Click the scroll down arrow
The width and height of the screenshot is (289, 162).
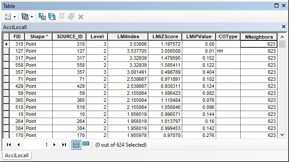pos(282,135)
